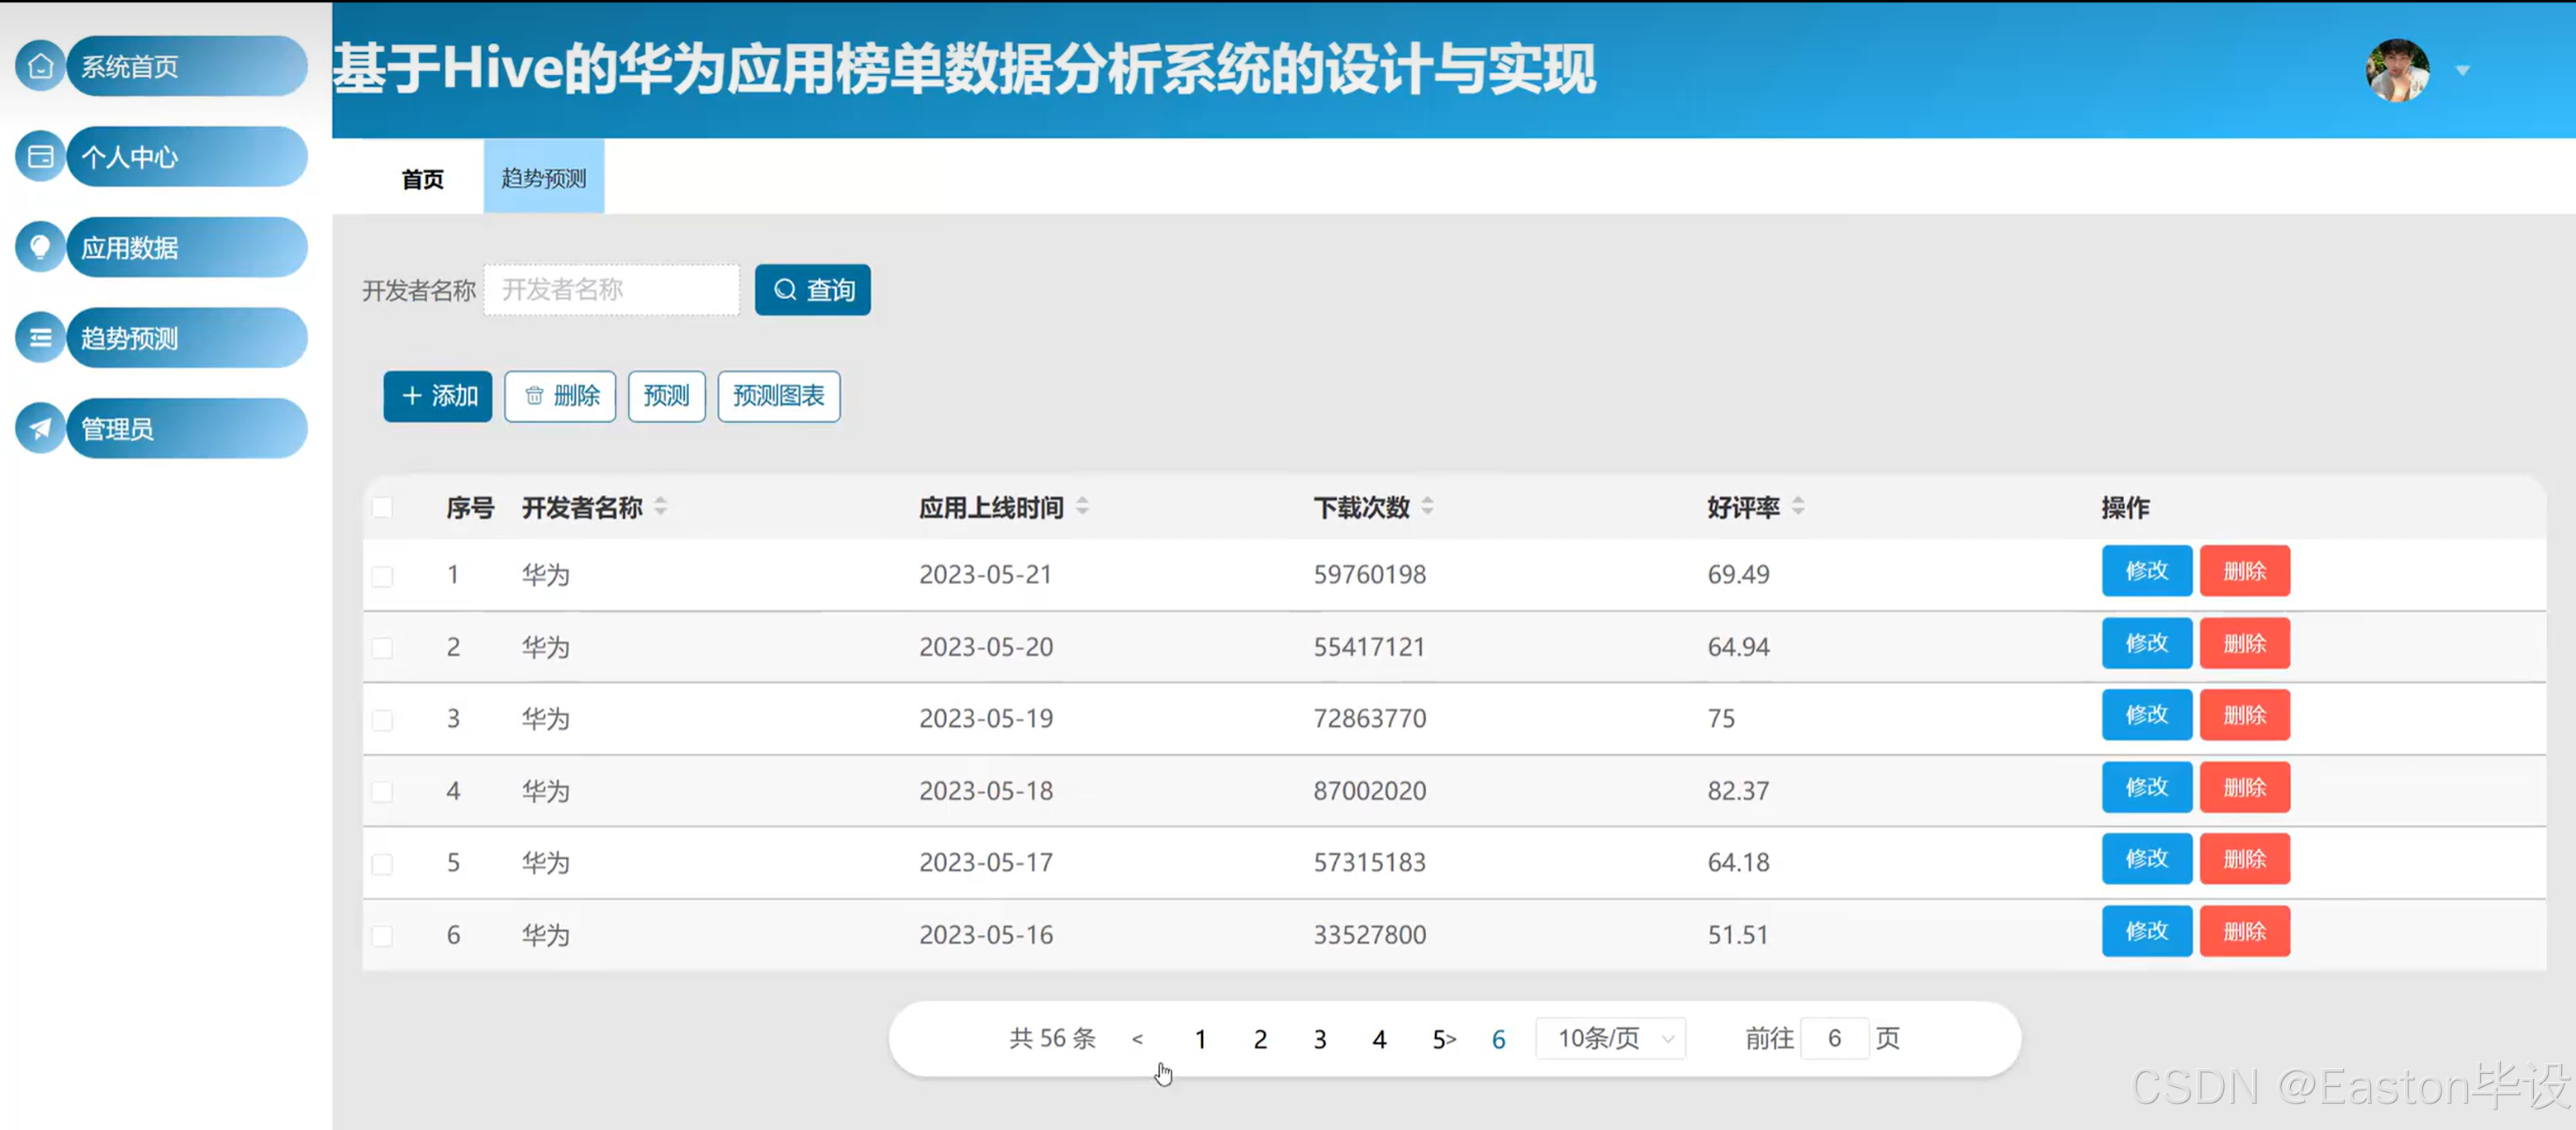Select current page 6 in pagination
The image size is (2576, 1130).
tap(1499, 1040)
